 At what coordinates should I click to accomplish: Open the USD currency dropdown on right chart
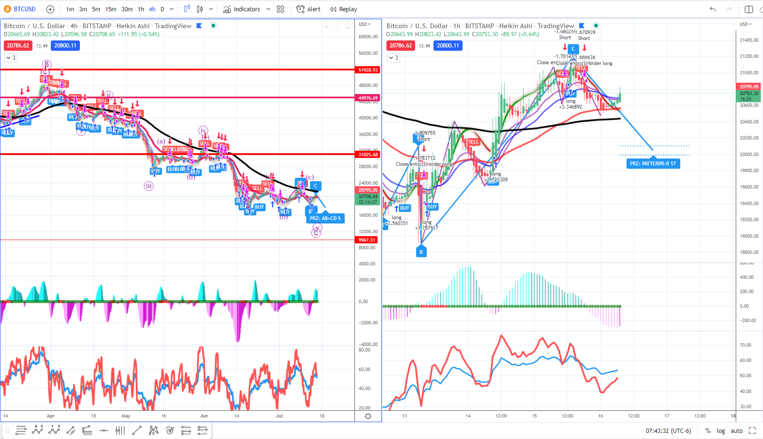tap(746, 24)
